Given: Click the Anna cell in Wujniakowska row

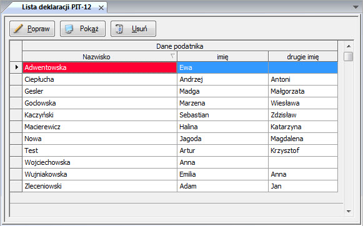Looking at the screenshot, I should tap(303, 174).
